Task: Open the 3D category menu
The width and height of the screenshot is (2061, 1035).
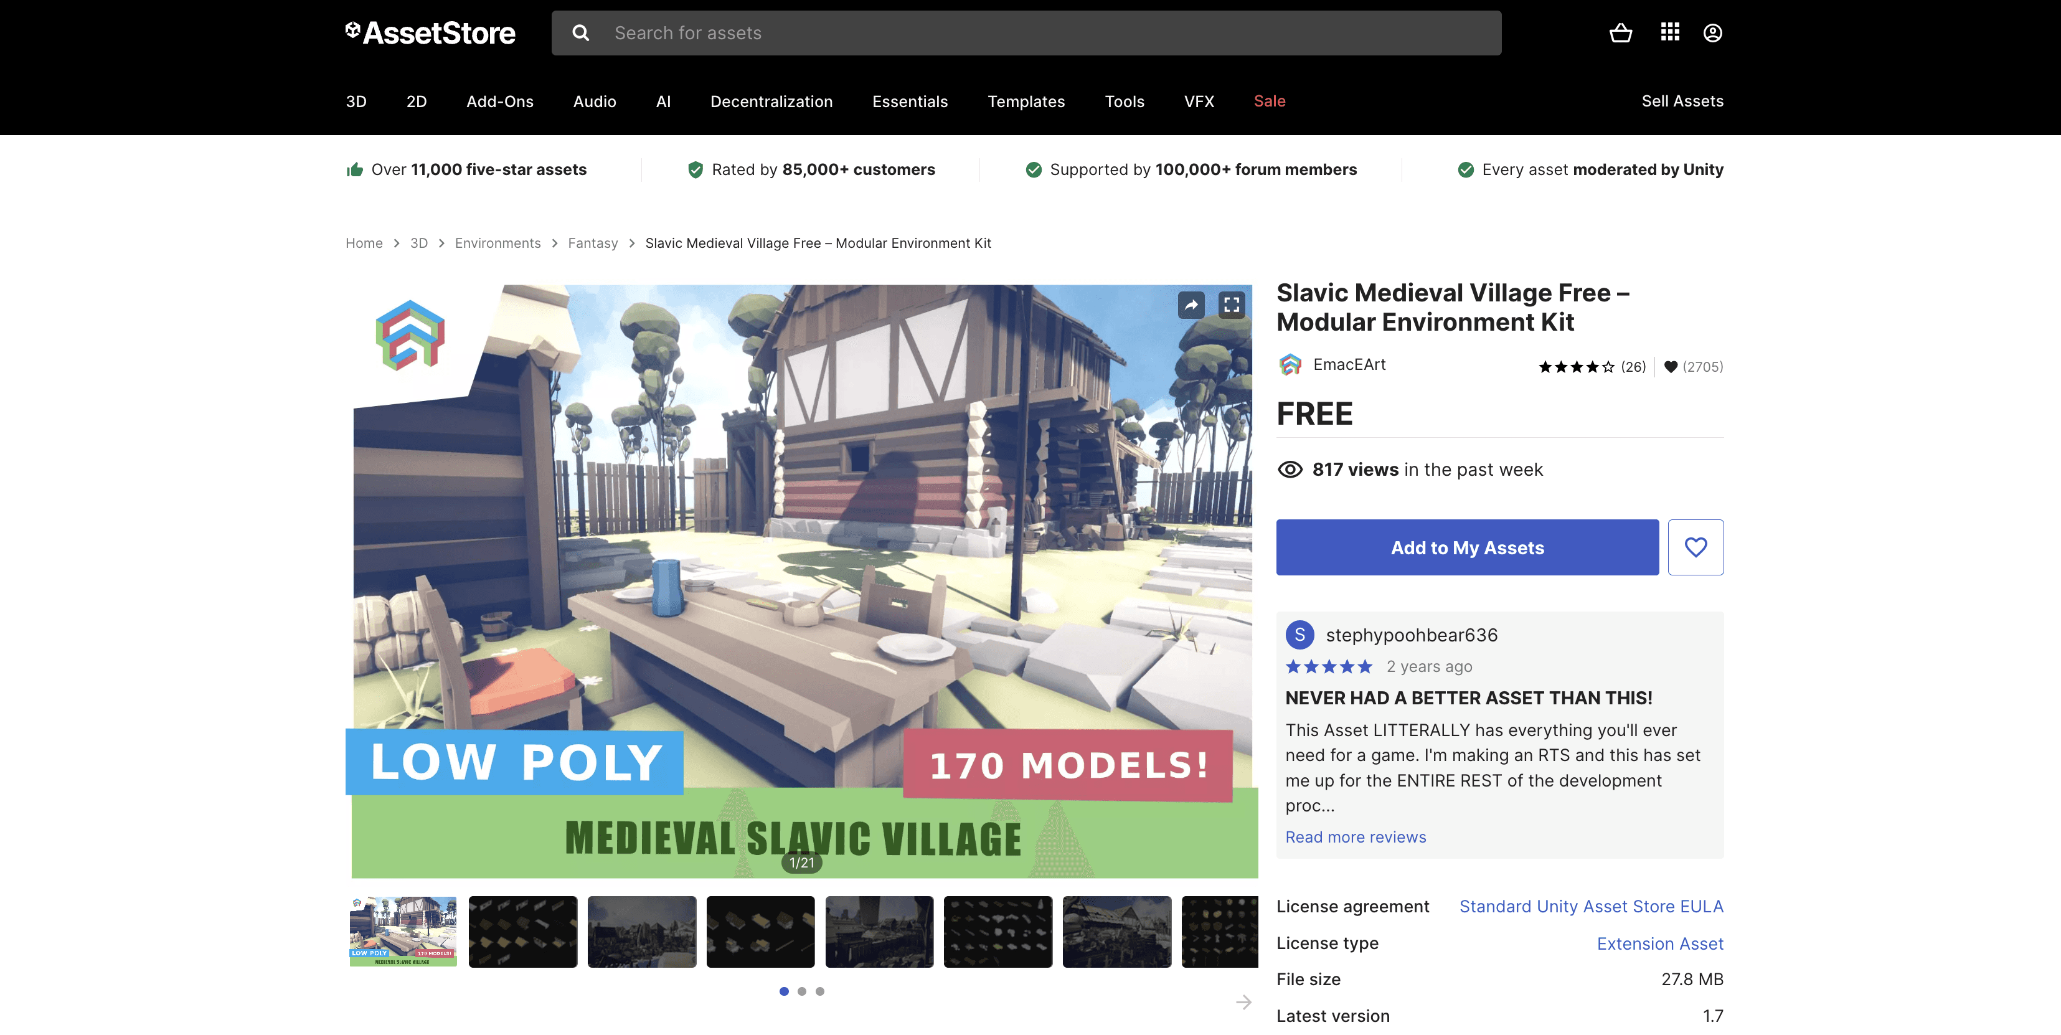Action: 356,102
